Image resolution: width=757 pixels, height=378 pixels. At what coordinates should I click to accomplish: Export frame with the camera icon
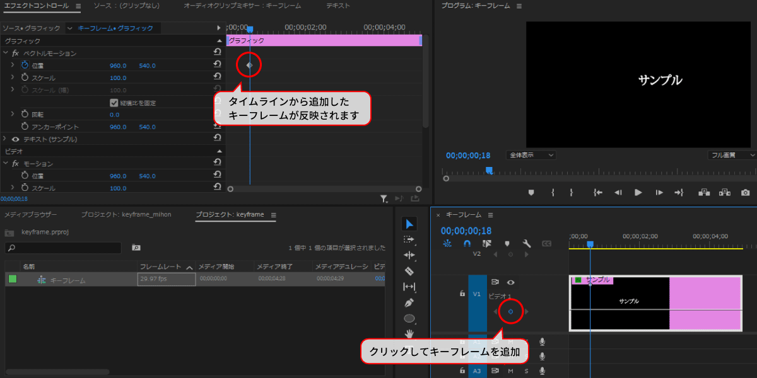746,192
